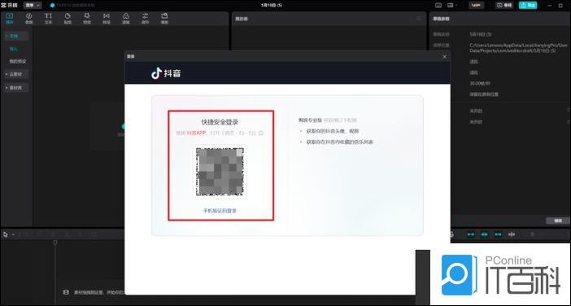Select the pointer tool in timeline toolbar

[6, 234]
